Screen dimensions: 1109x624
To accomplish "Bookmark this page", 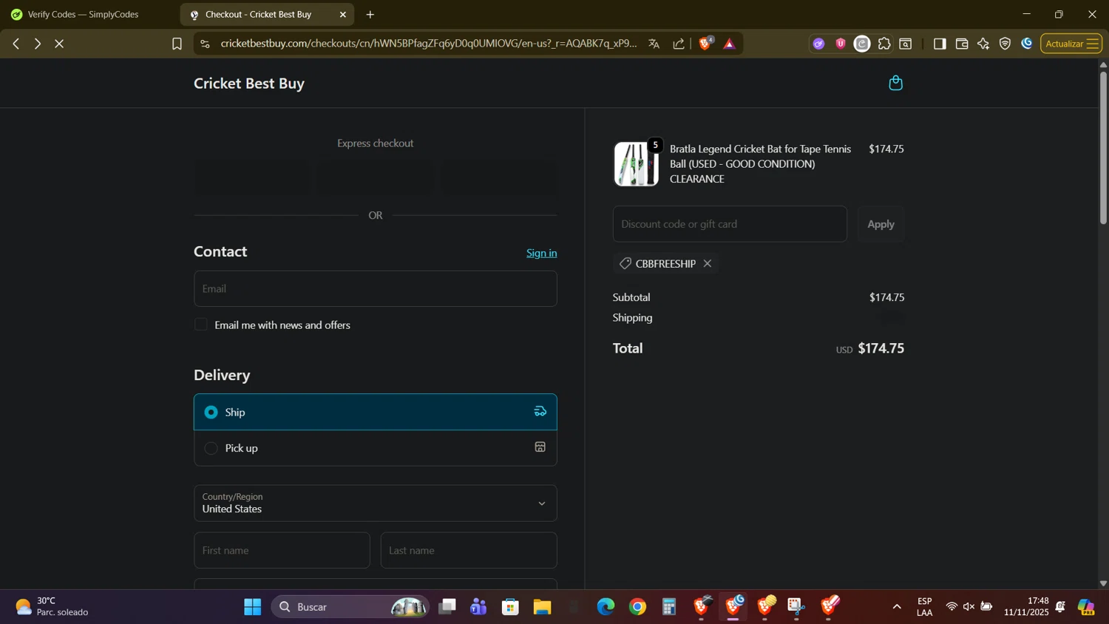I will (x=177, y=44).
